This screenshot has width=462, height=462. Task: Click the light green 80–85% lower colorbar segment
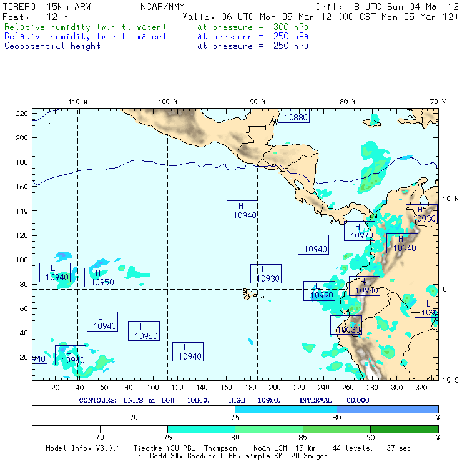click(x=269, y=429)
